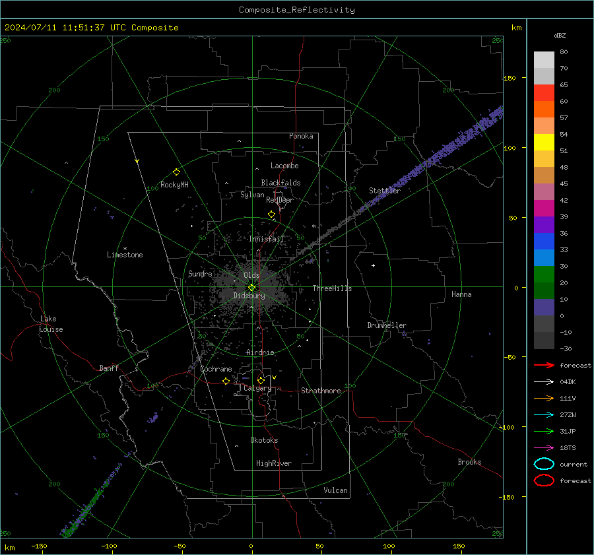594x555 pixels.
Task: Click the yellow diamond marker below Cochrane
Action: point(226,381)
